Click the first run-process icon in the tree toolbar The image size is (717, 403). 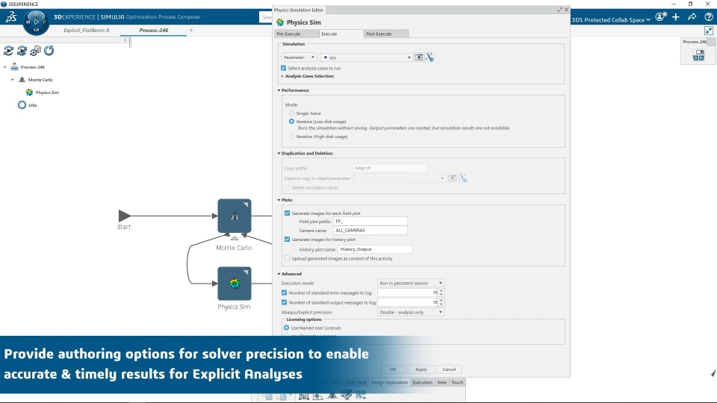8,51
